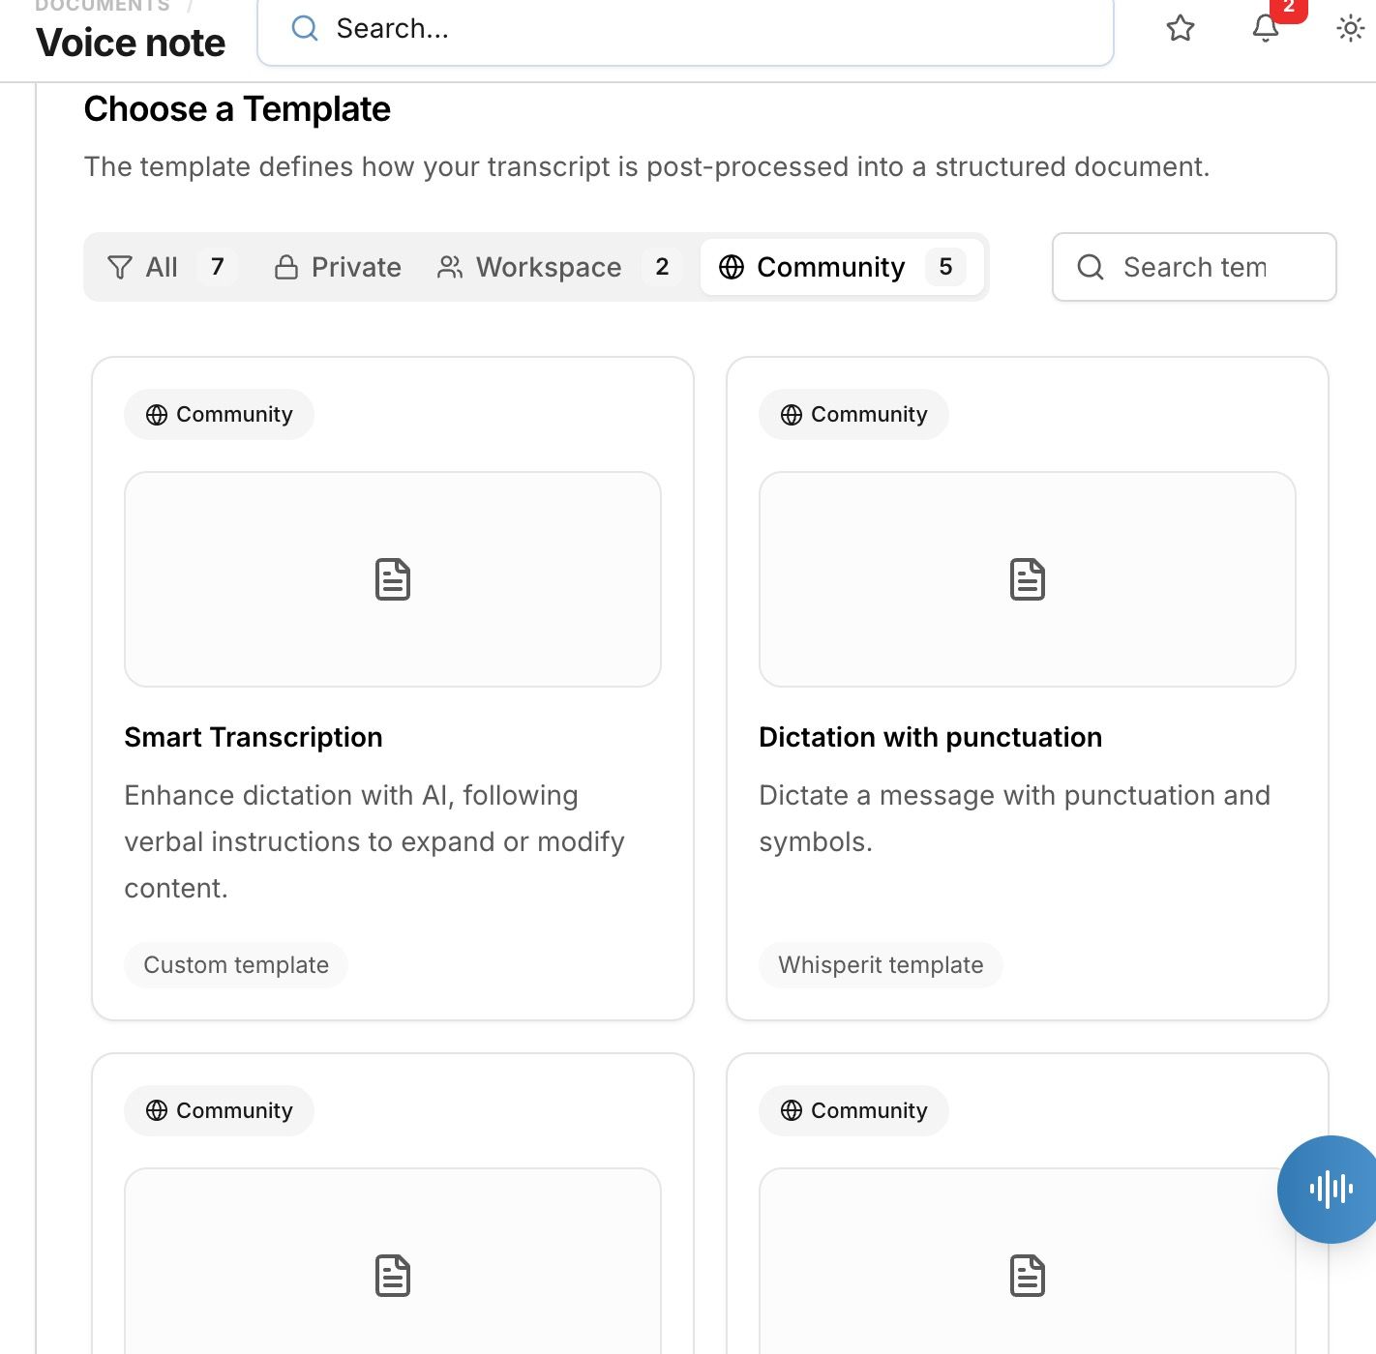Click the Search templates input field

pyautogui.click(x=1194, y=267)
